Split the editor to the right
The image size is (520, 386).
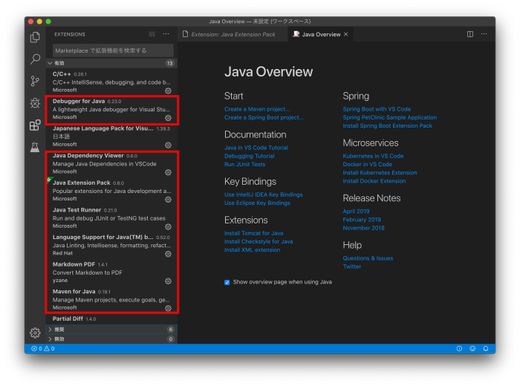pyautogui.click(x=470, y=34)
